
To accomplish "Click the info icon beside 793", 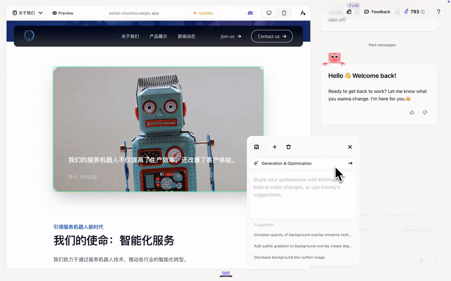I will (422, 12).
